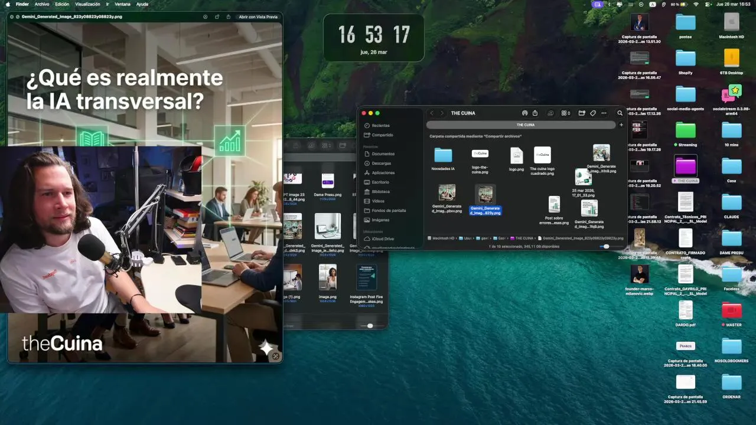The image size is (756, 425).
Task: Open Control Center icon in menu bar
Action: click(708, 4)
